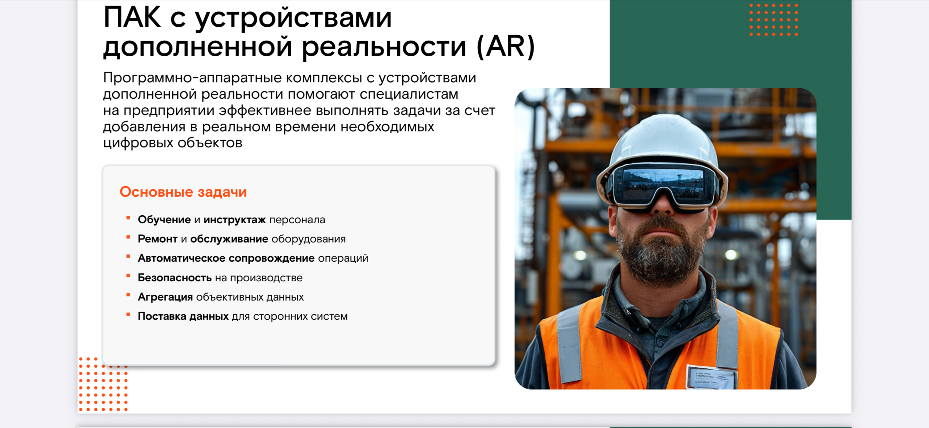Click the 'Обучение и инструктаж персонала' bullet
Viewport: 929px width, 428px height.
(231, 220)
